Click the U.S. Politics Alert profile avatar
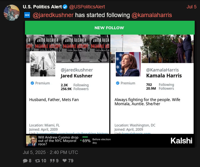The image size is (200, 167). coord(12,13)
